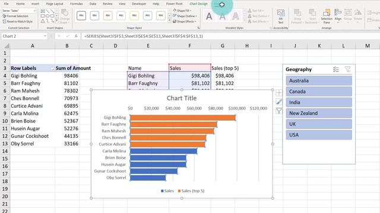Open the Series "Sales" chart element dropdown
This screenshot has height=213, width=380.
[34, 11]
